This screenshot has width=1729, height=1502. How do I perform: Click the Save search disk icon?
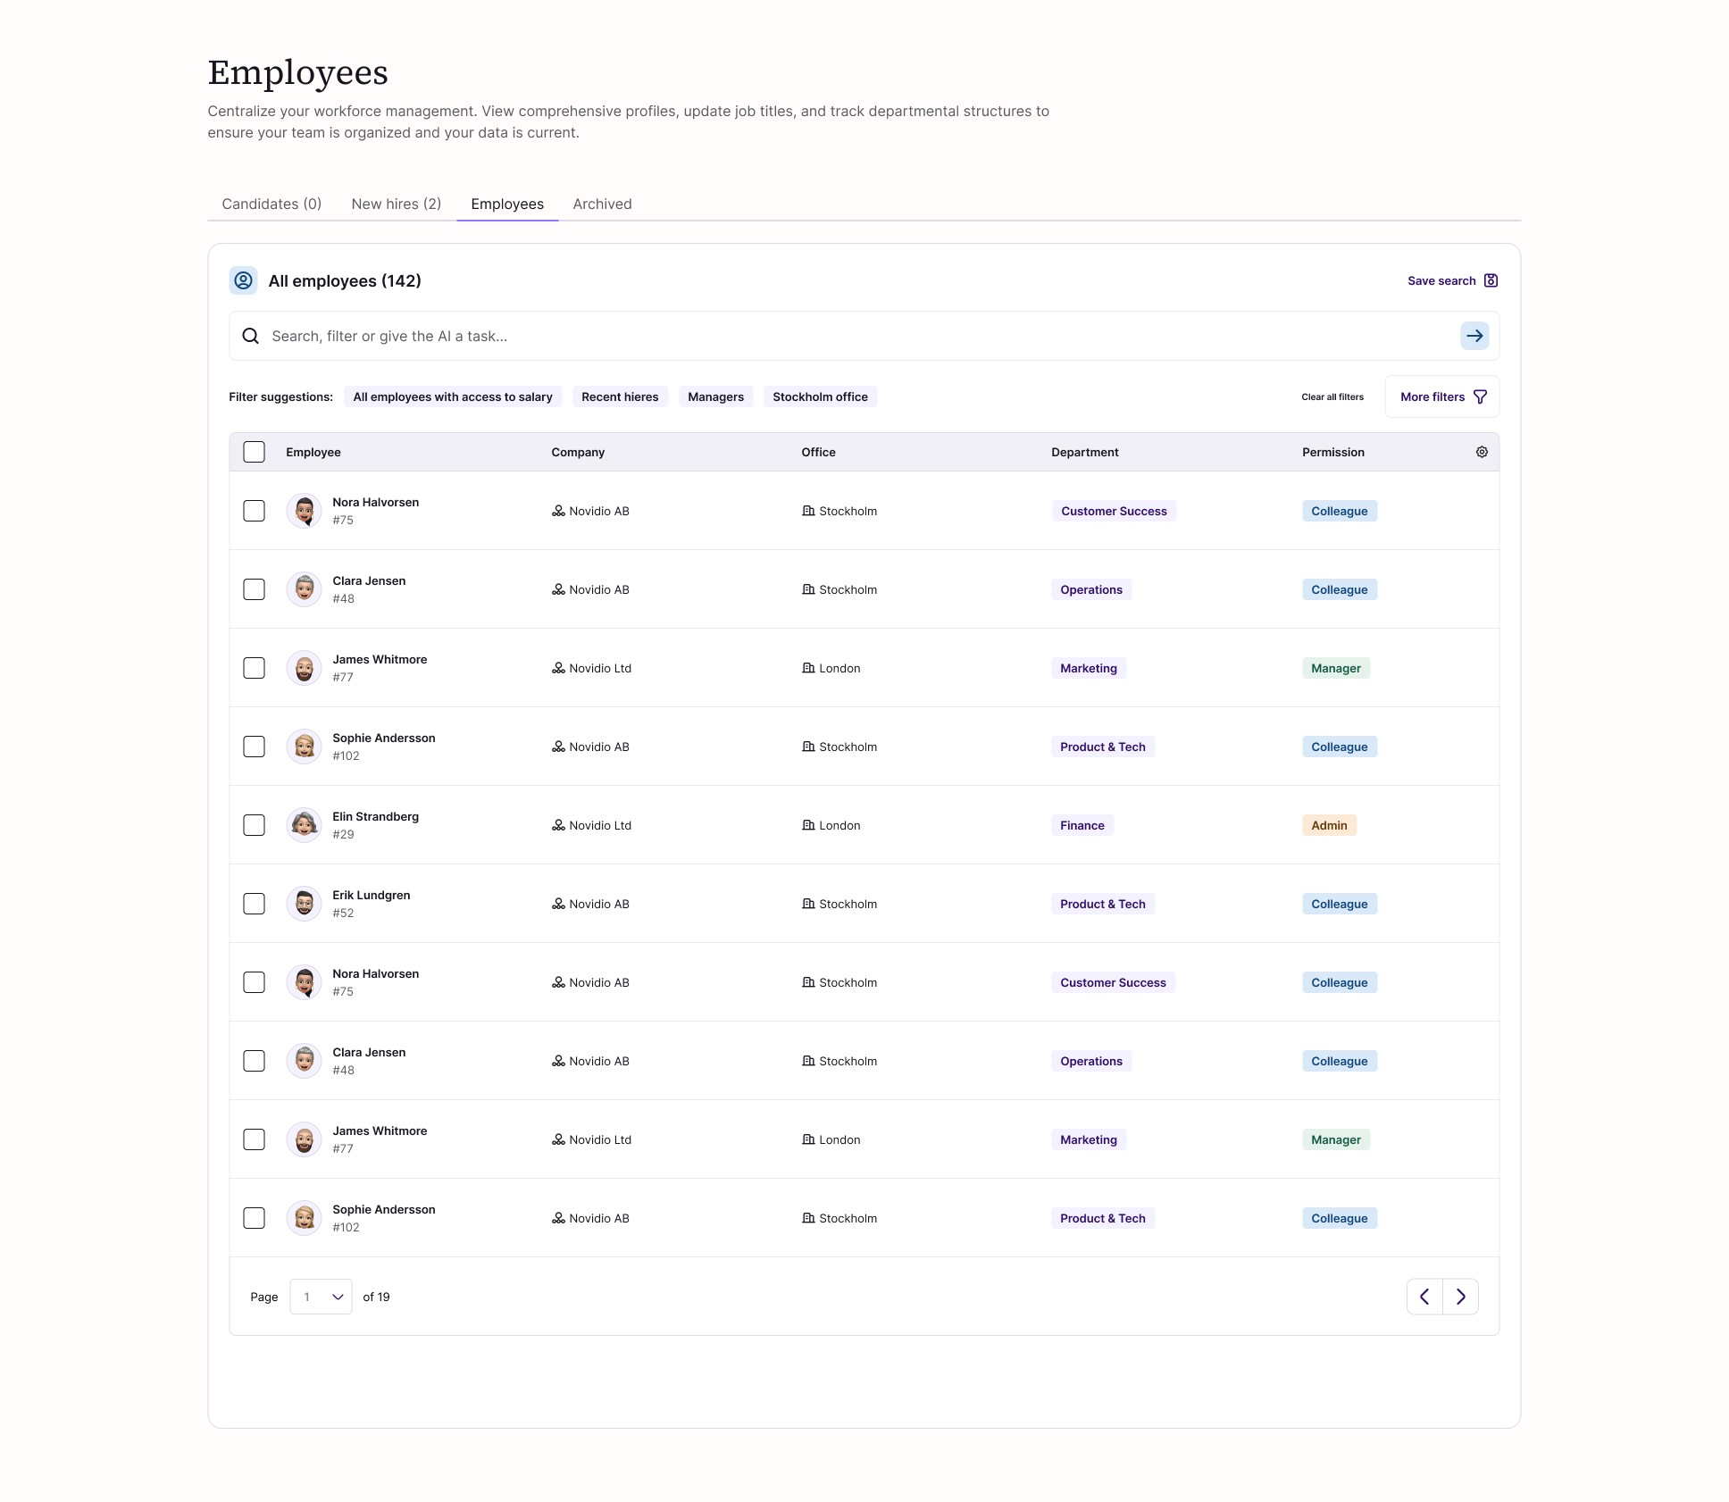click(x=1491, y=280)
